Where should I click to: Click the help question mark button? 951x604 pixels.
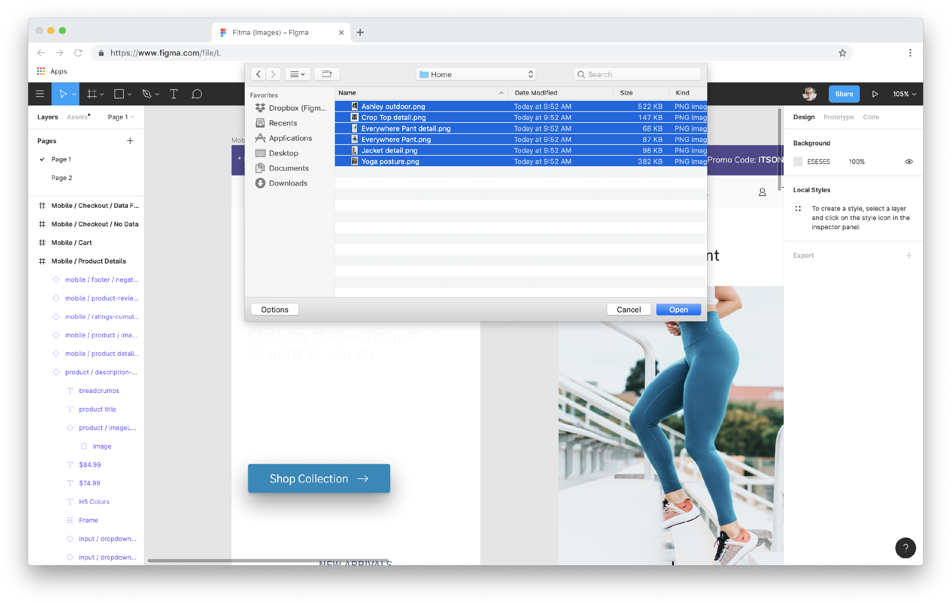pos(905,547)
